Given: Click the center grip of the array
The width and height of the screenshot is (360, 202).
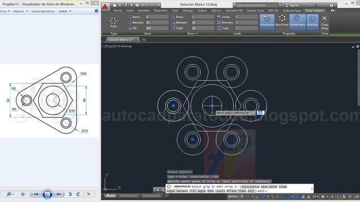Looking at the screenshot, I should 212,105.
